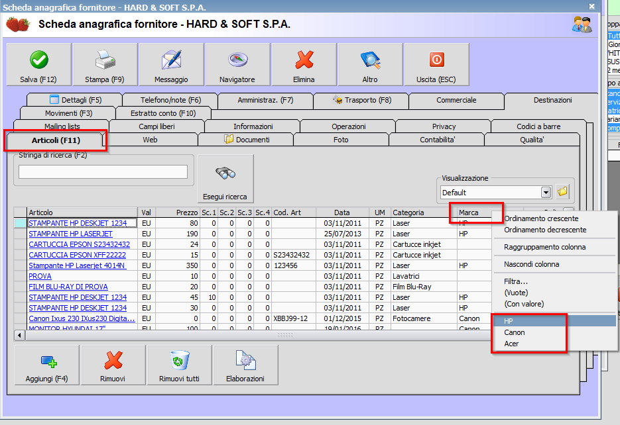The width and height of the screenshot is (620, 425).
Task: Open the Elaborazioni gear document button
Action: 245,365
